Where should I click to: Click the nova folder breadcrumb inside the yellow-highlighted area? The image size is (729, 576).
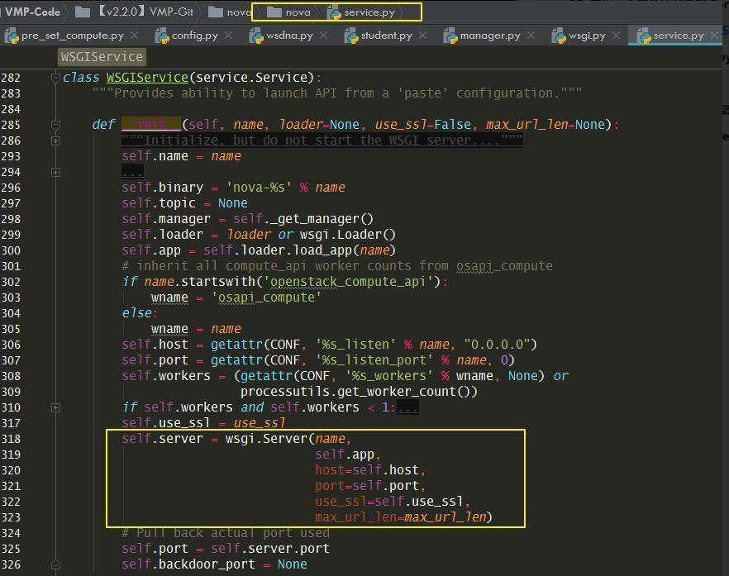click(288, 12)
